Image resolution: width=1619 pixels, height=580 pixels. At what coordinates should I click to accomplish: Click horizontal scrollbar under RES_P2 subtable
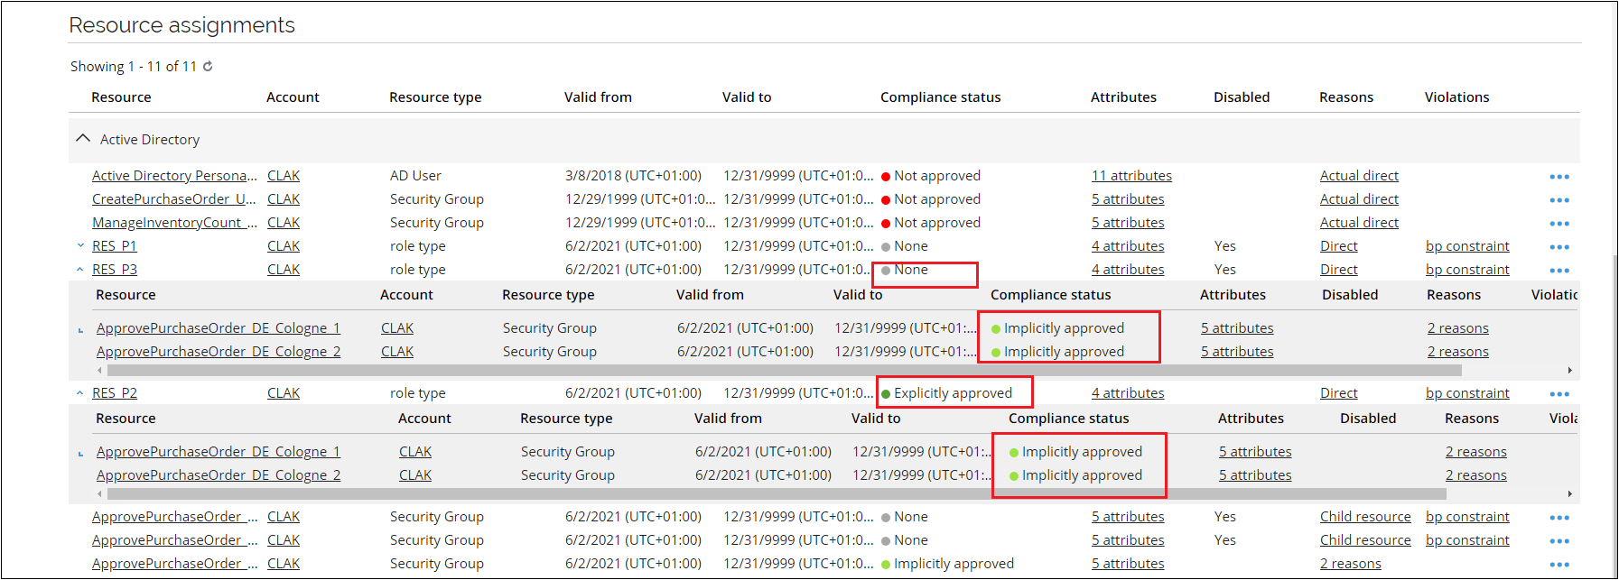[x=777, y=493]
